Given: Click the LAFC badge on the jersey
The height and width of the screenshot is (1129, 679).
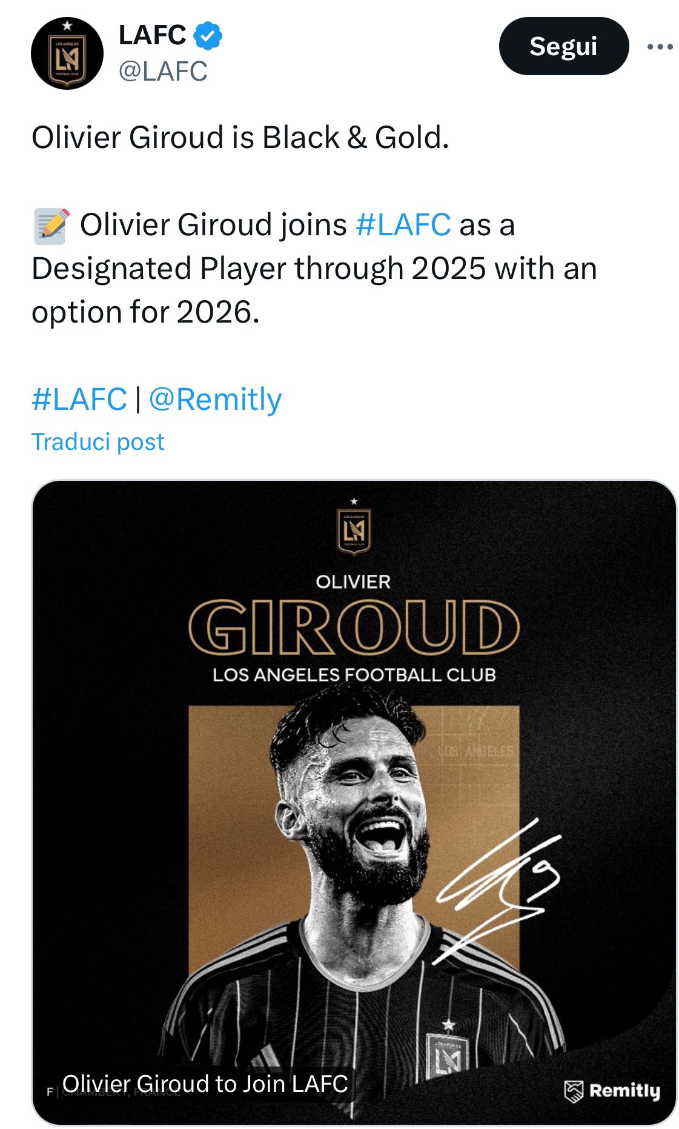Looking at the screenshot, I should 447,1056.
